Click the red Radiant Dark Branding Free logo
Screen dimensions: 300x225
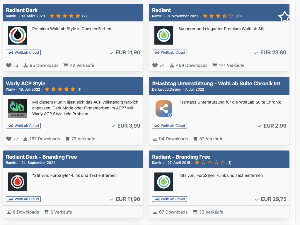click(x=17, y=182)
